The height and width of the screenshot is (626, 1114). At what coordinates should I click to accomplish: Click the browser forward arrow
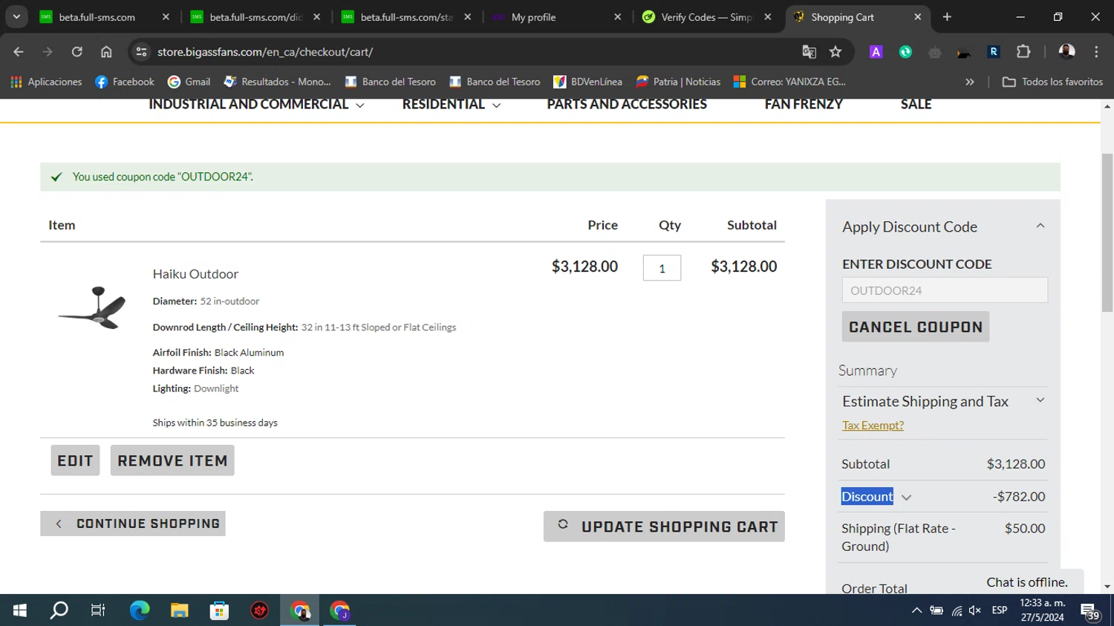pos(48,52)
